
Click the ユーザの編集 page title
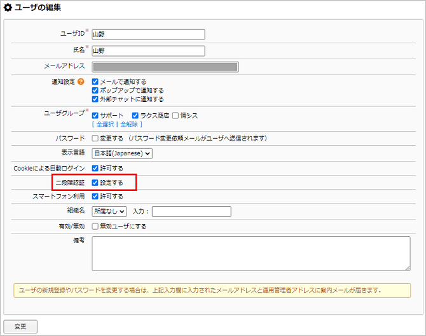tap(38, 8)
